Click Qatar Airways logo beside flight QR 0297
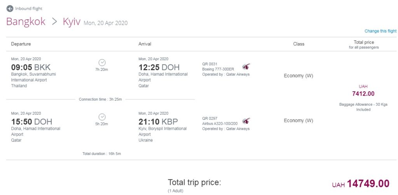The image size is (398, 195). (x=246, y=121)
